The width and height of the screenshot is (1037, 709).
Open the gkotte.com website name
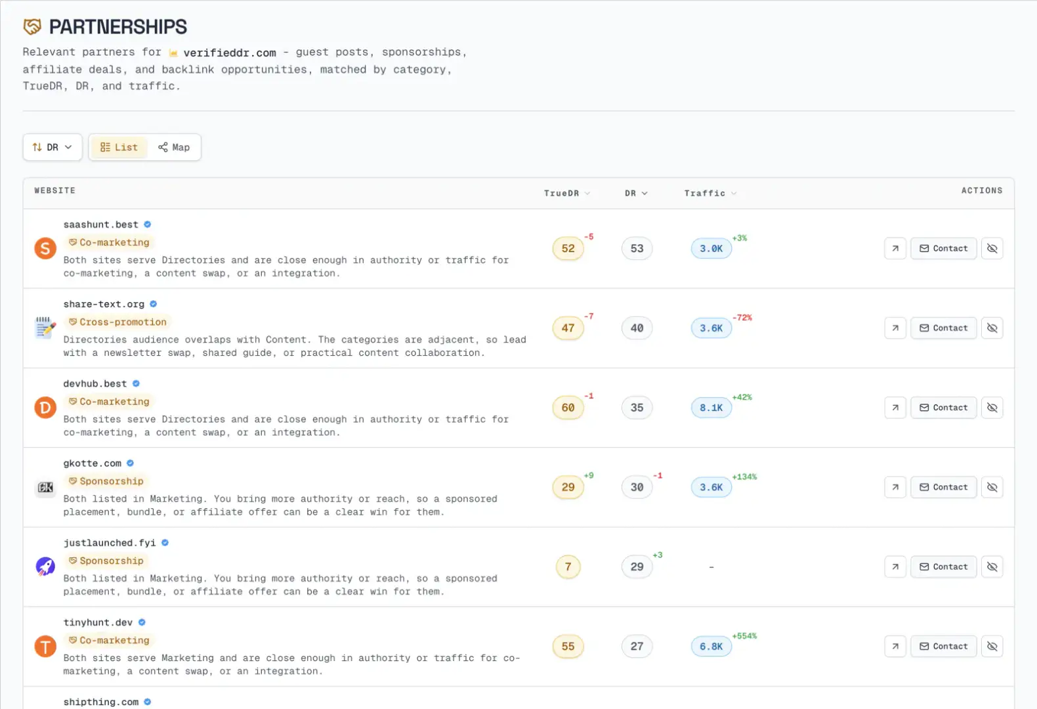(x=93, y=463)
